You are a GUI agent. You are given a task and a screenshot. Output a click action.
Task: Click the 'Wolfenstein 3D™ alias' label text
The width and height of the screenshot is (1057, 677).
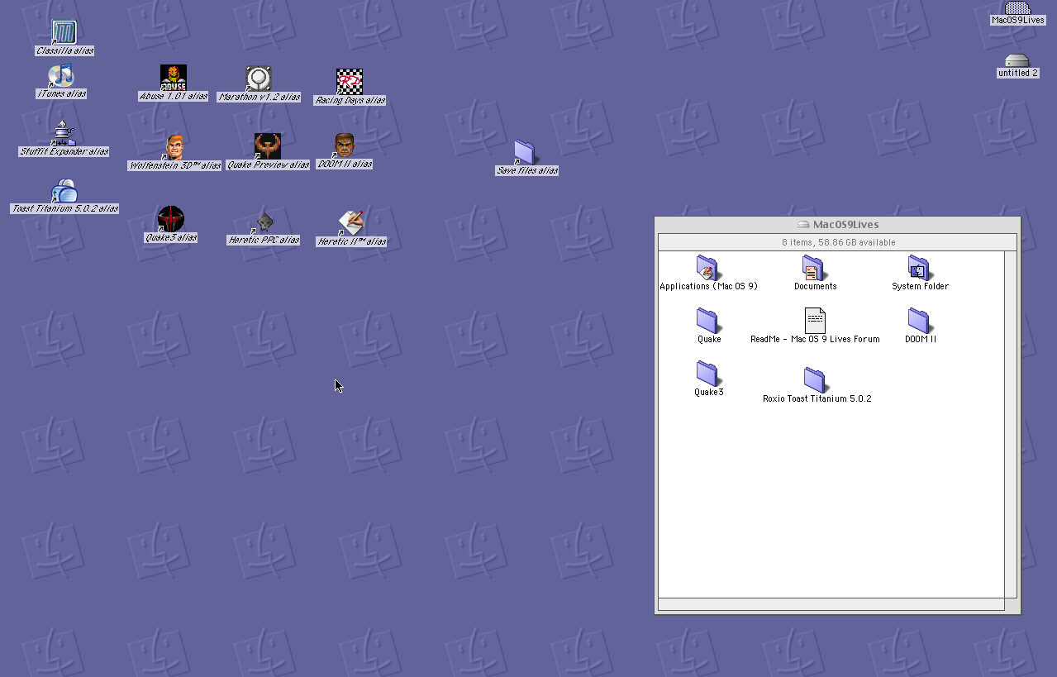pos(175,165)
